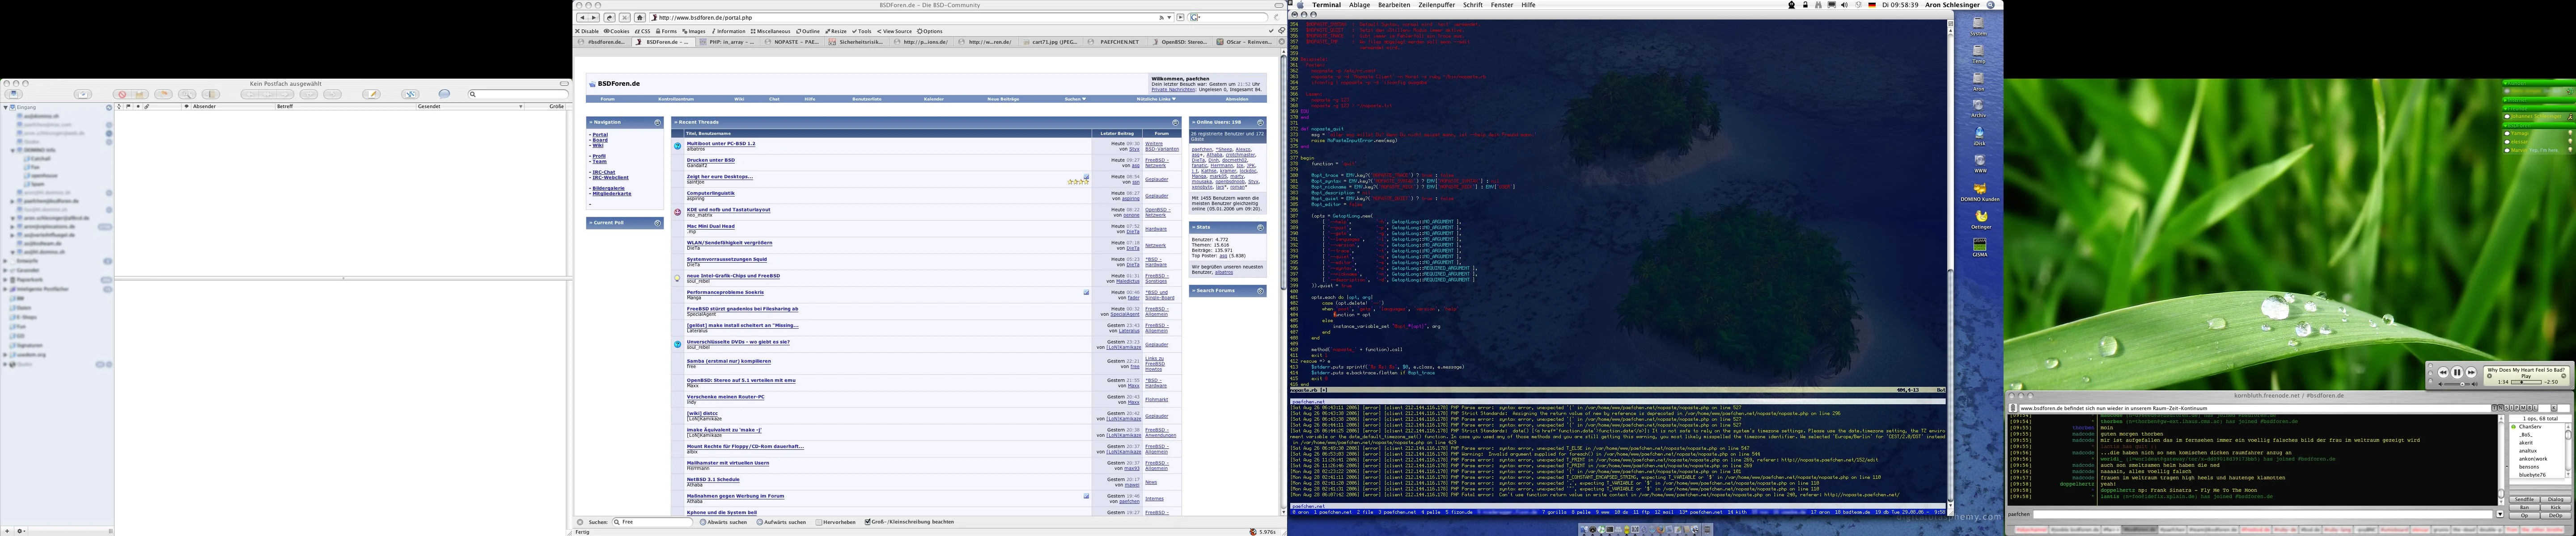Toggle the K channel key button in IRC
Screen dimensions: 2576x536
point(2554,407)
